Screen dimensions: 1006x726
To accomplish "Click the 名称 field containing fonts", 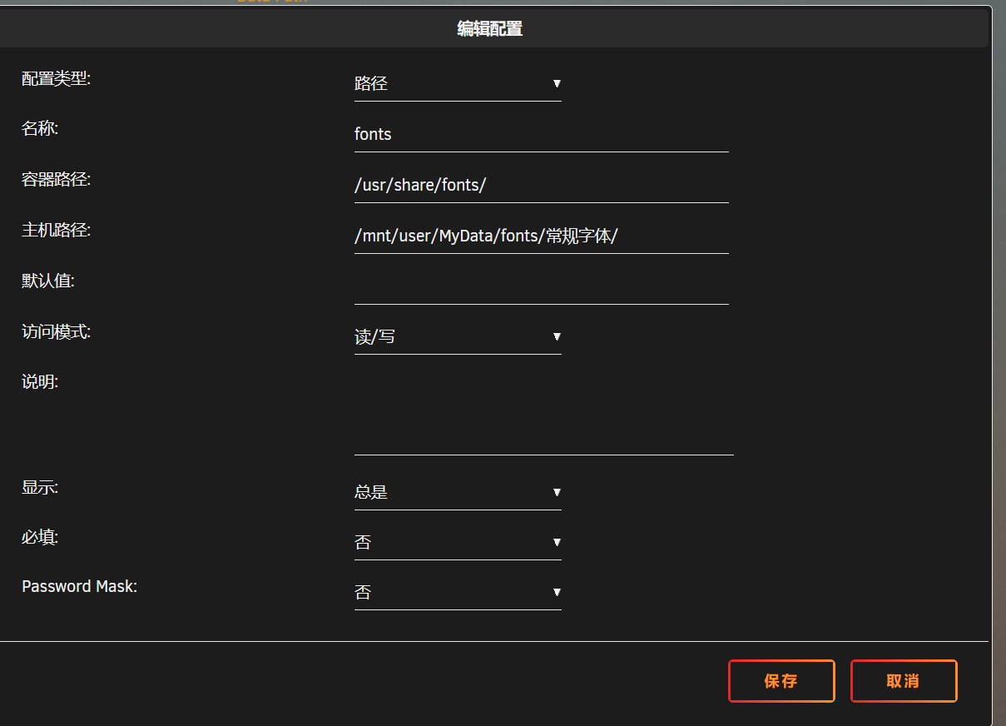I will (x=541, y=135).
